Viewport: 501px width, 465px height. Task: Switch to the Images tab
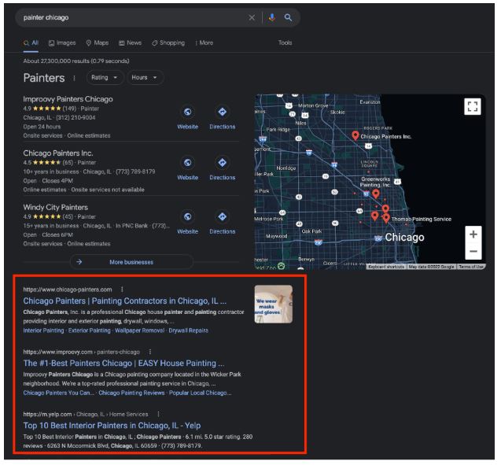(62, 42)
